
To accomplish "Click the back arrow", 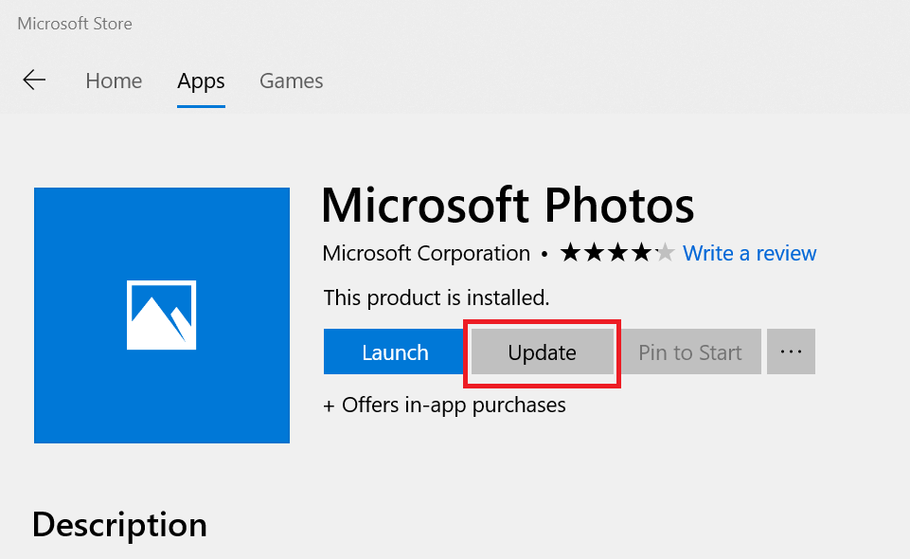I will pos(34,80).
